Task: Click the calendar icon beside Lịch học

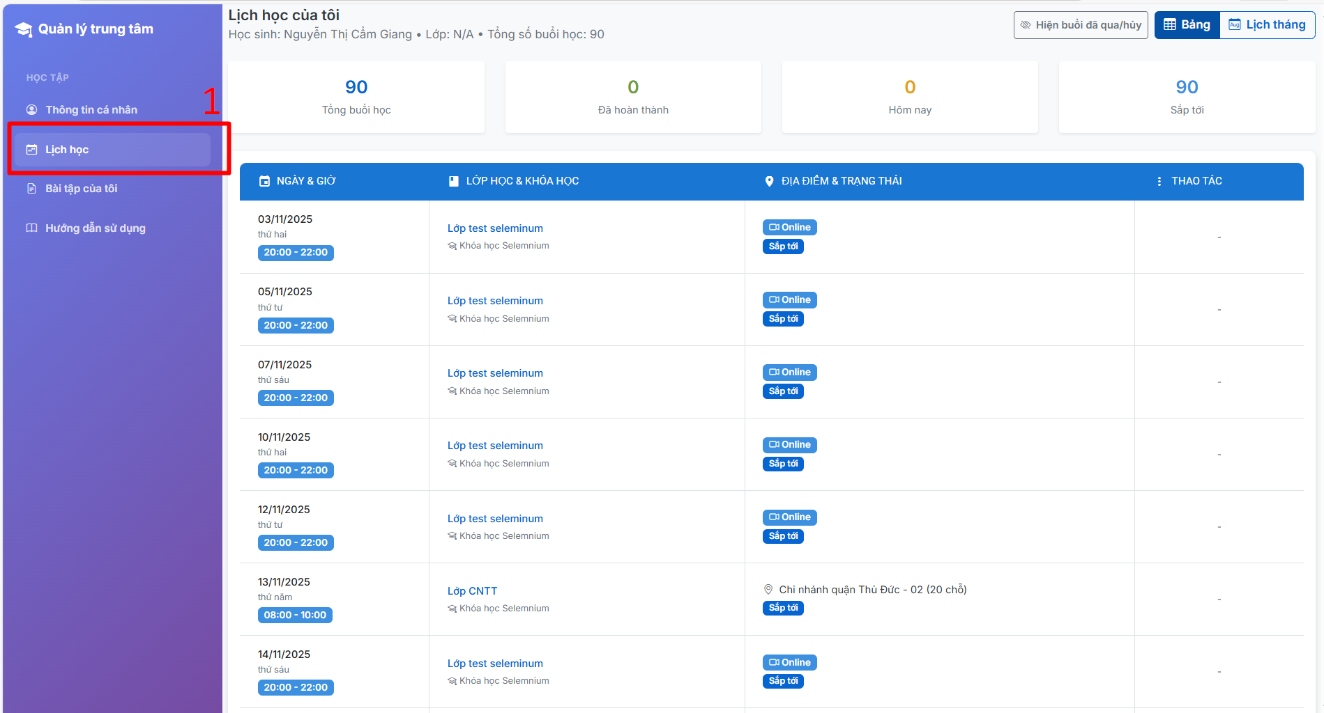Action: coord(31,150)
